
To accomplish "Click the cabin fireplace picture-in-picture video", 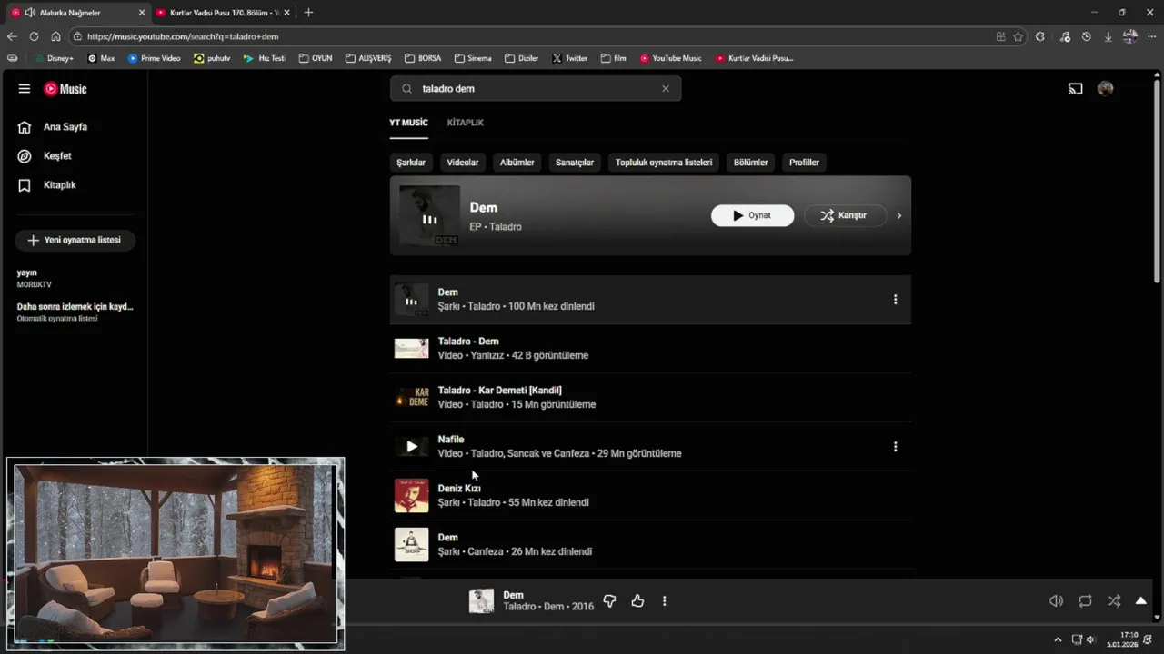I will 176,553.
